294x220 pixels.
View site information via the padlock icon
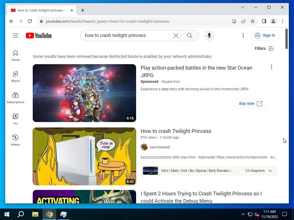pyautogui.click(x=41, y=21)
